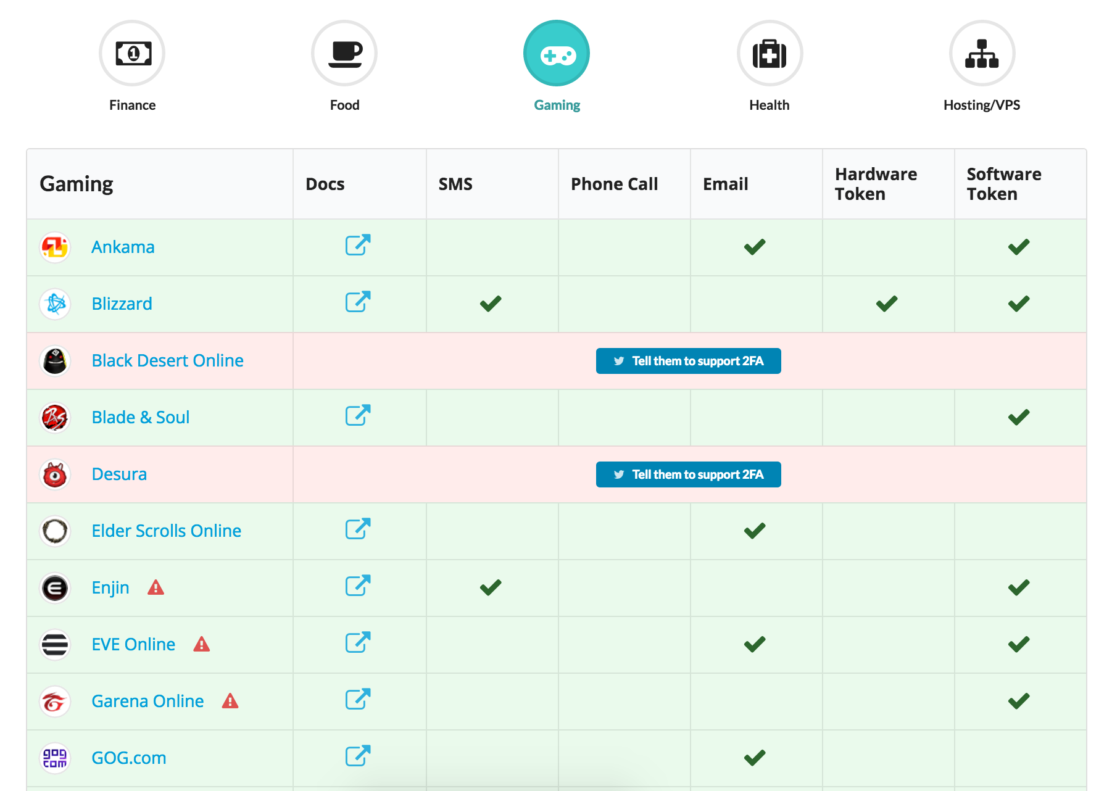The image size is (1112, 791).
Task: Switch to the Health category label
Action: point(770,105)
